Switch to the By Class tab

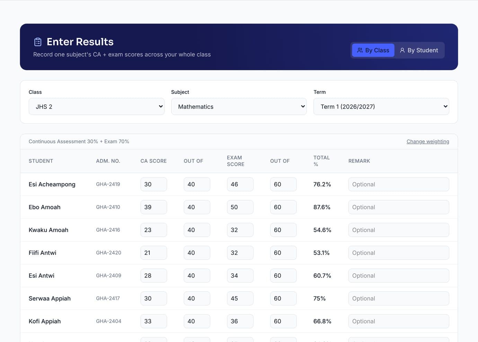(373, 50)
